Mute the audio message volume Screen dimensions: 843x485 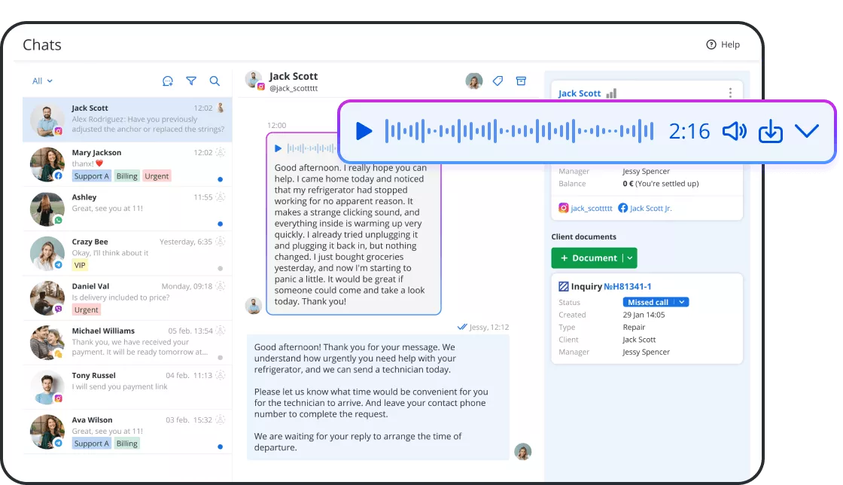[x=735, y=130]
